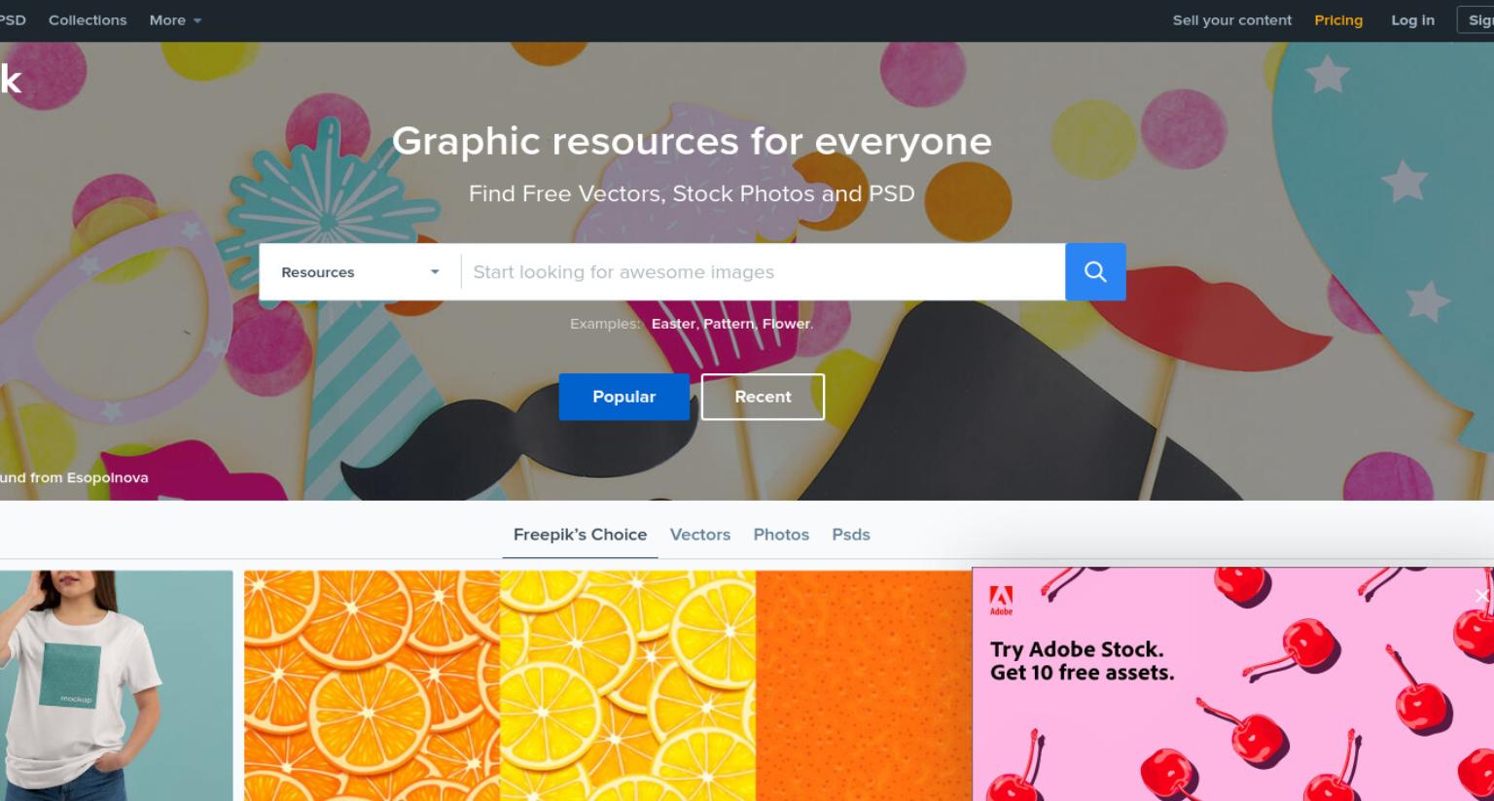
Task: Close the Adobe Stock ad popup
Action: point(1482,596)
